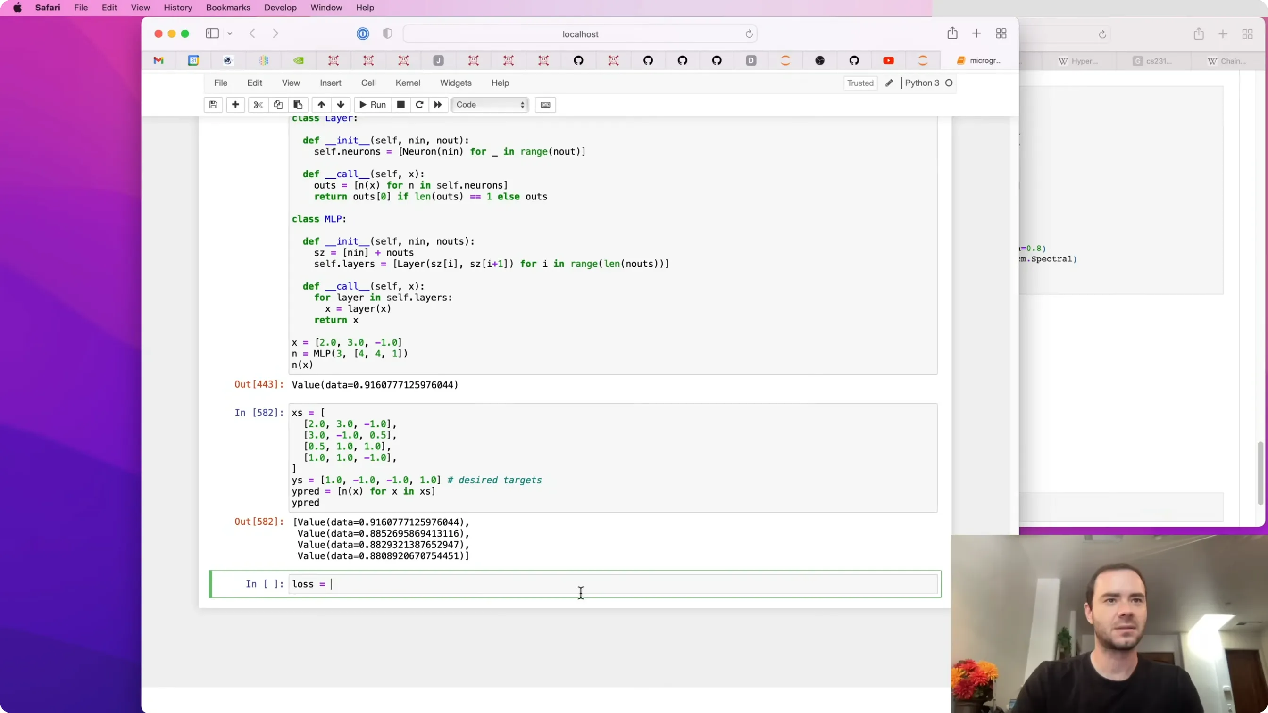1268x713 pixels.
Task: Interrupt the kernel with stop square
Action: (400, 104)
